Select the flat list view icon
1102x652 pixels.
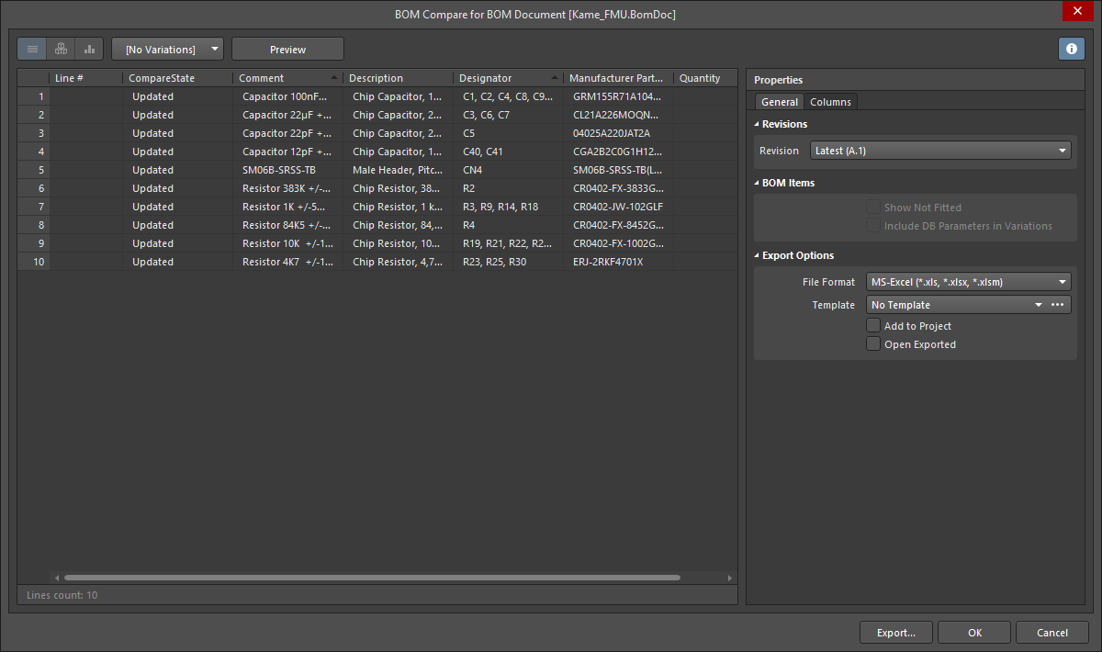tap(31, 48)
